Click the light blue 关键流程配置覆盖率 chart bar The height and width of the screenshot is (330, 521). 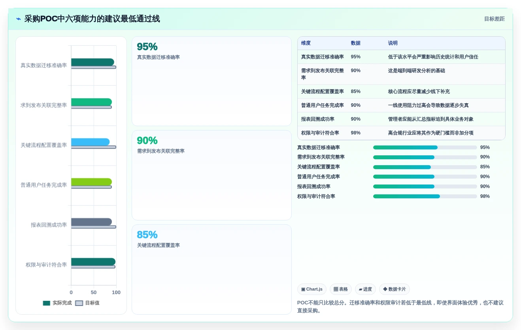pyautogui.click(x=90, y=142)
